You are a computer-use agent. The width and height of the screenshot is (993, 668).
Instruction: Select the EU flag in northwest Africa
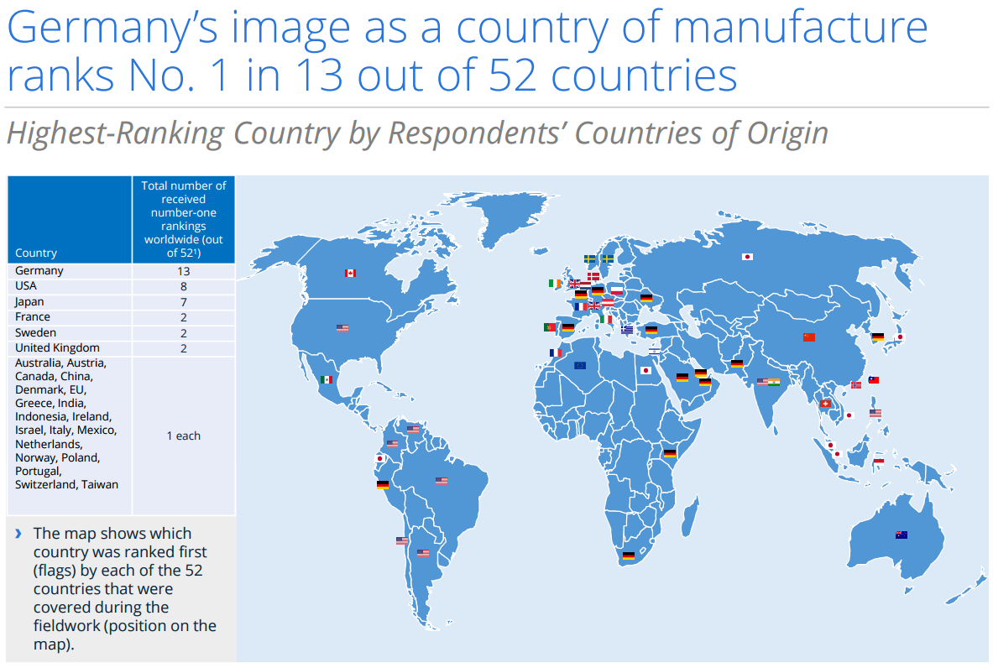(582, 365)
